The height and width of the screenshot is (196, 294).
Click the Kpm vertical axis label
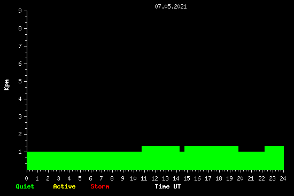coord(6,85)
